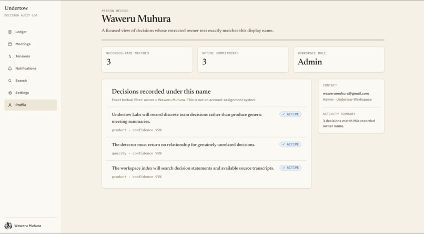
Task: Go to the Meetings page
Action: coord(31,44)
